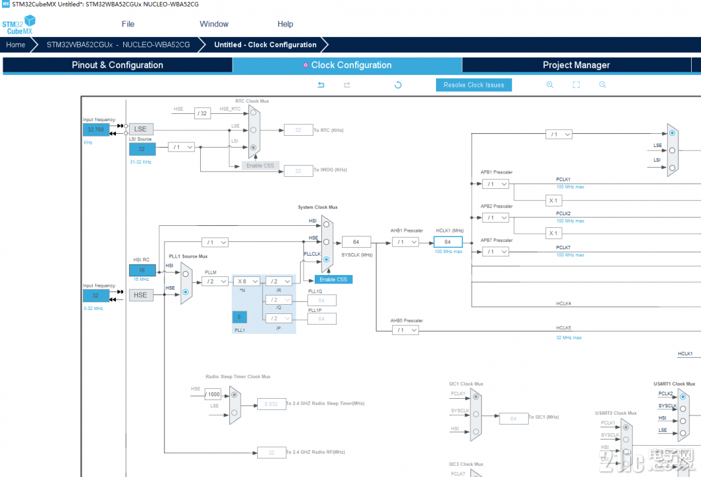Open the PLL1 /P divider dropdown

pos(278,318)
